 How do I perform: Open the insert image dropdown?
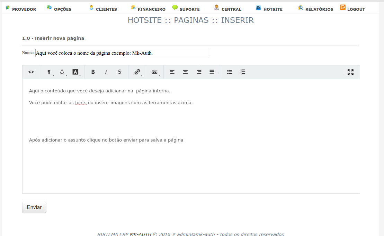pos(155,72)
